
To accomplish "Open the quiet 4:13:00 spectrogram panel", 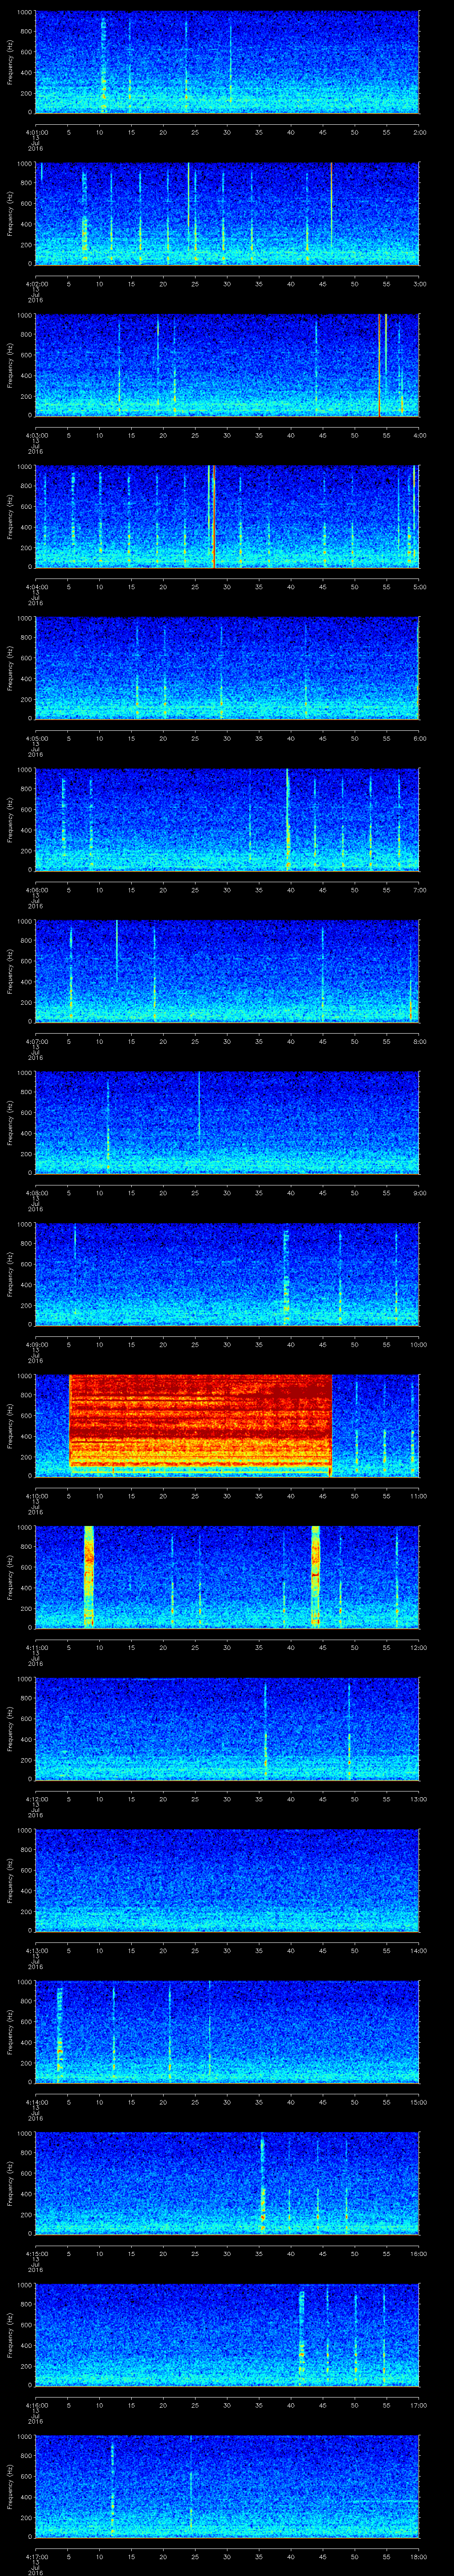I will 227,1880.
